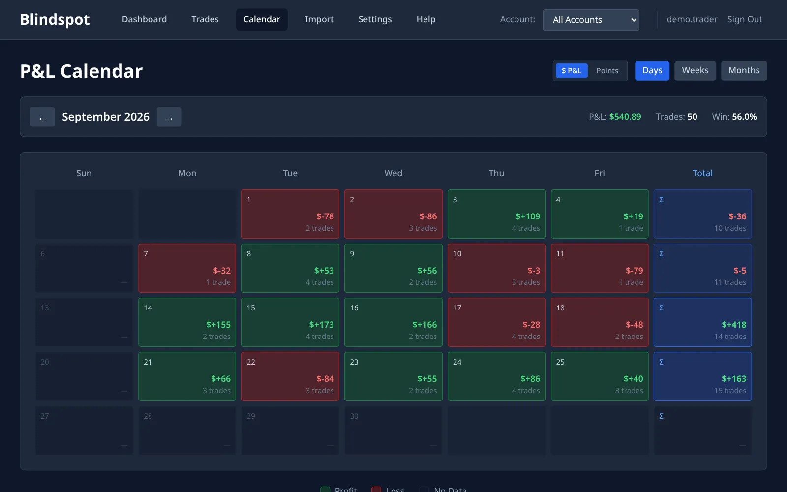Open September 1 day with $-78
Image resolution: width=787 pixels, height=492 pixels.
[290, 214]
